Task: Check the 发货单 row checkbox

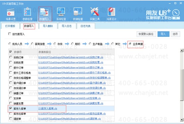Action: (11, 98)
